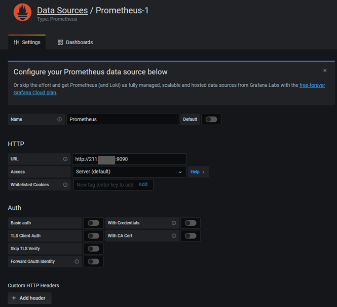
Task: Focus the Whitelisted Cookies new tag input
Action: tap(105, 185)
